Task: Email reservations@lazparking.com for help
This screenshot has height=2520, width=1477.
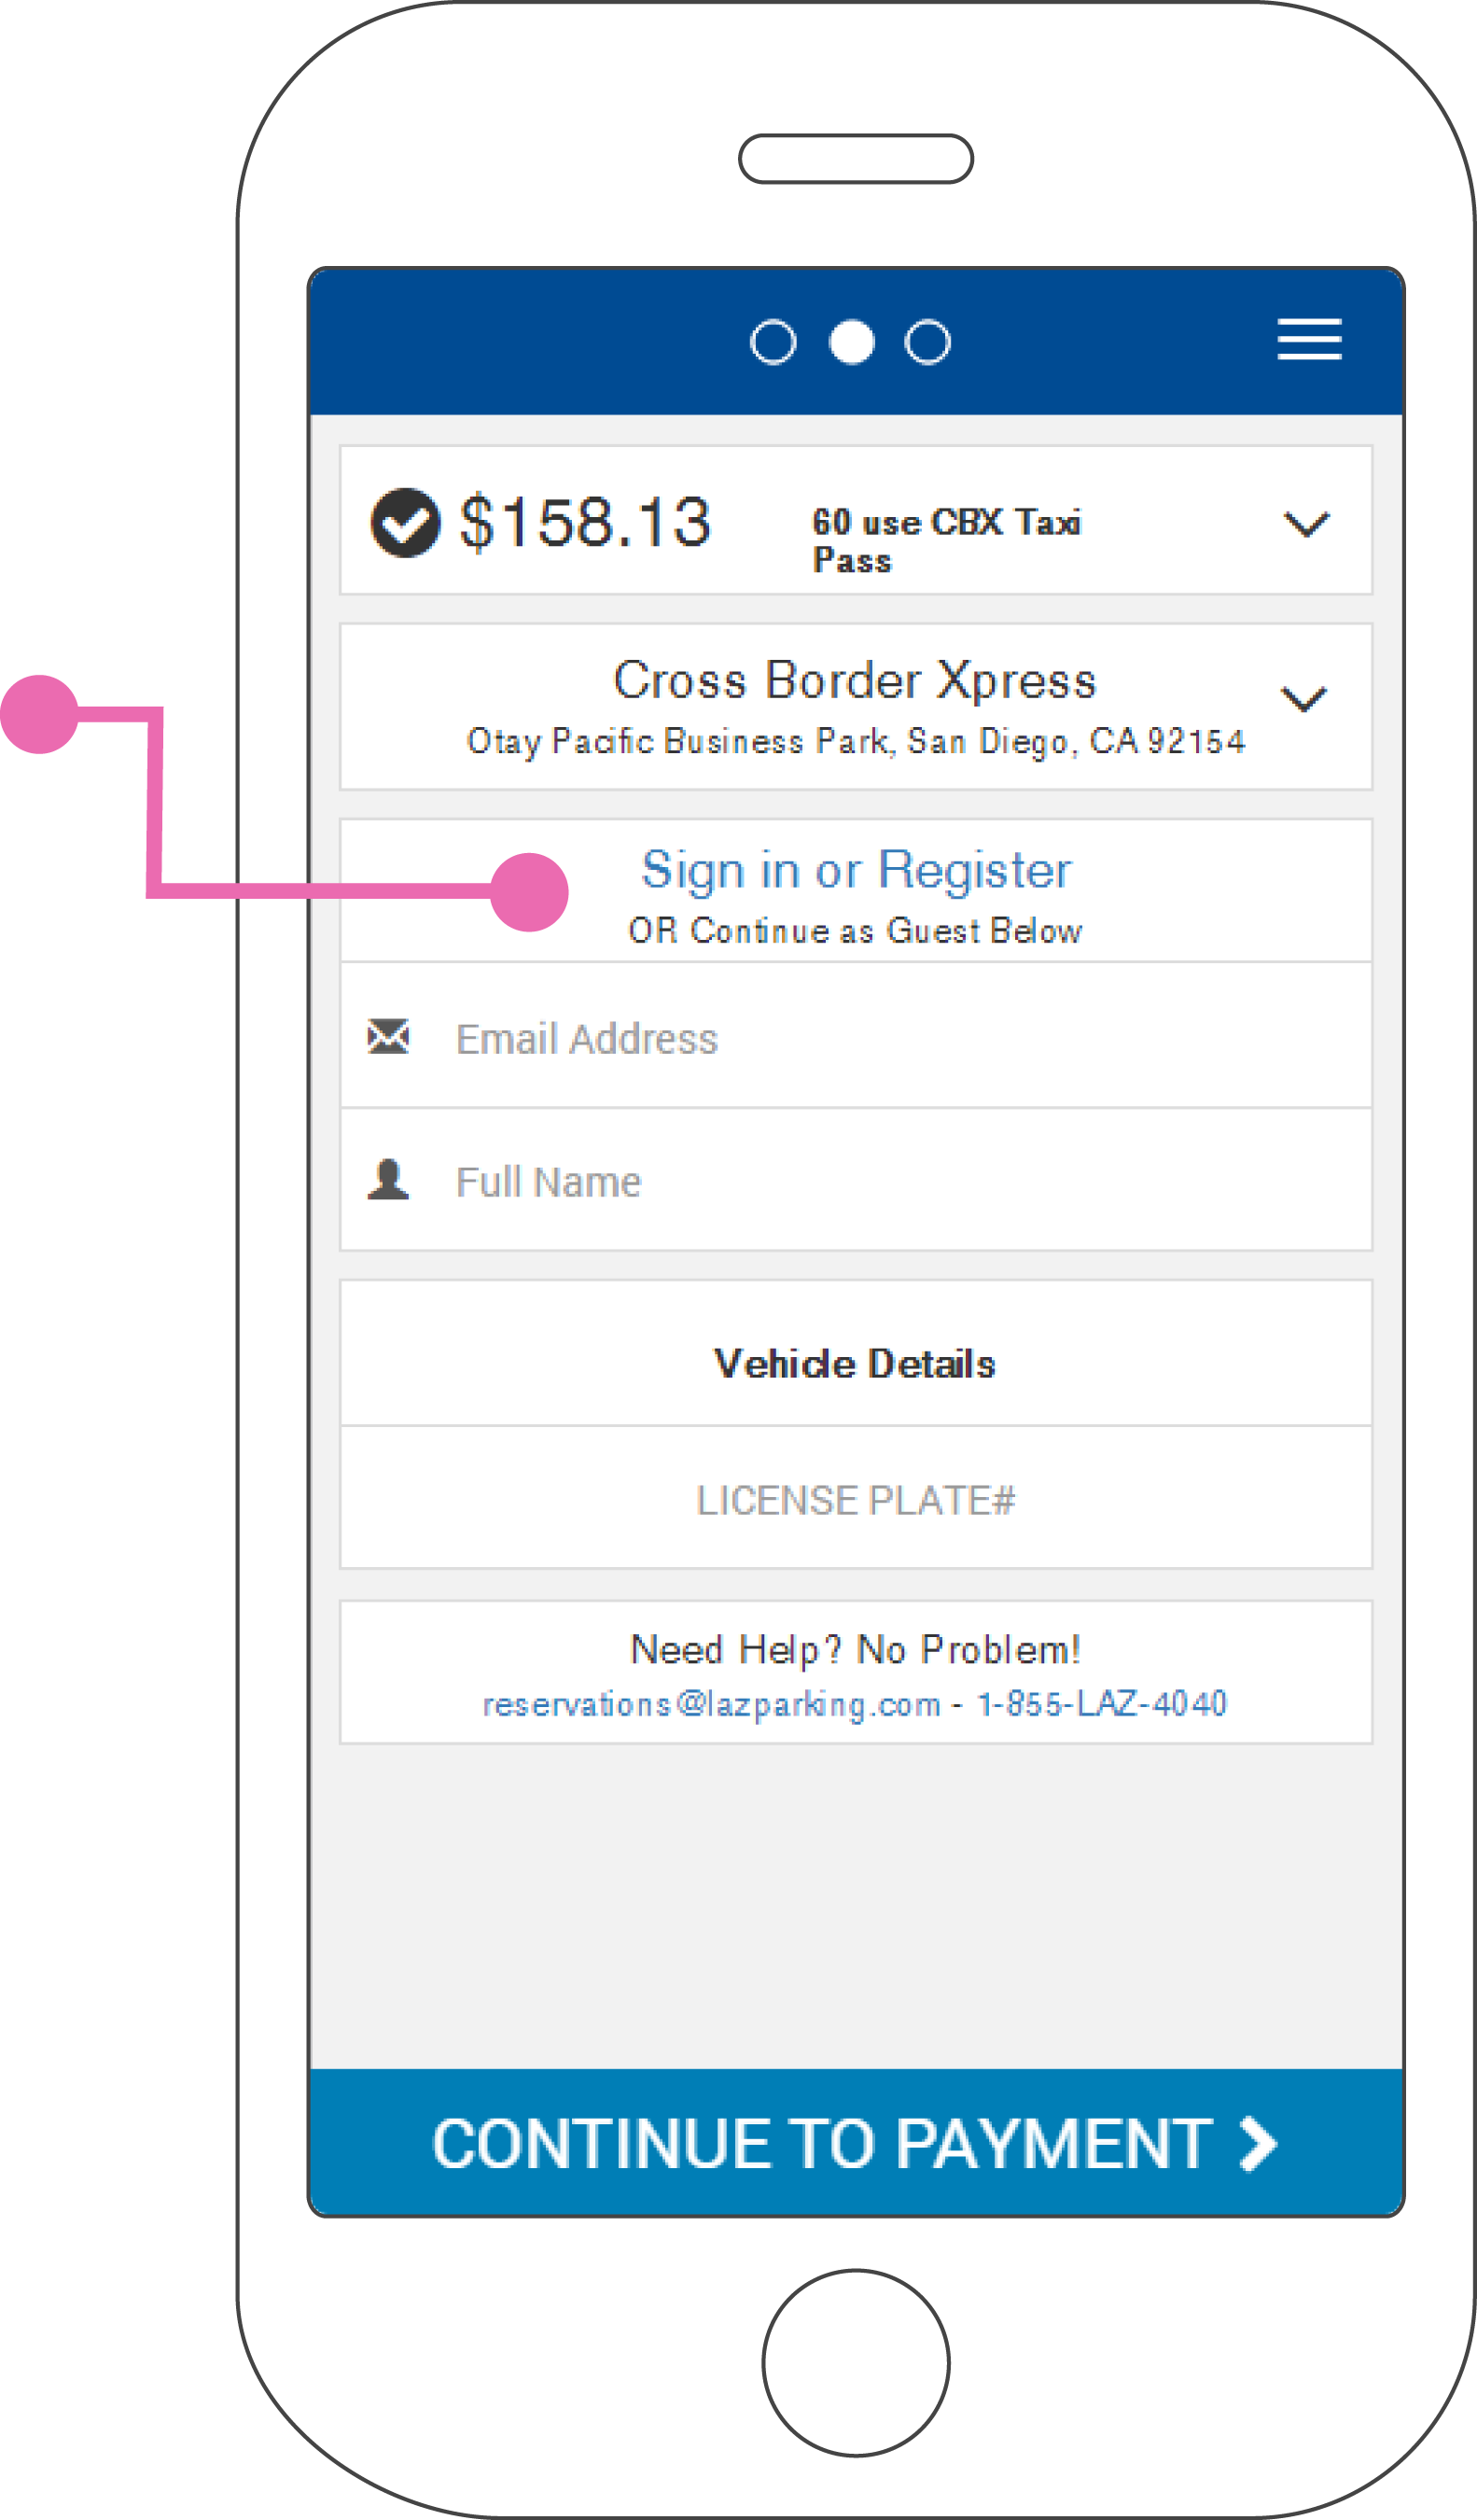Action: click(x=711, y=1704)
